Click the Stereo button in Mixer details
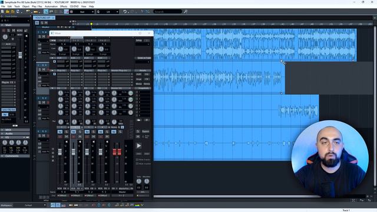The image size is (377, 212). point(147,84)
